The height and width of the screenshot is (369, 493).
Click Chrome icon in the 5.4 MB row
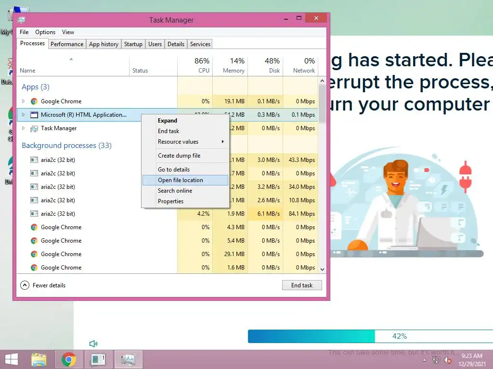[34, 241]
